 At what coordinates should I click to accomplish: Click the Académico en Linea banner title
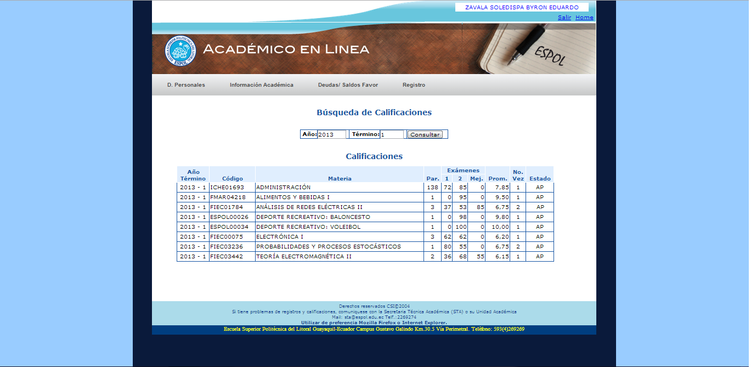(286, 49)
